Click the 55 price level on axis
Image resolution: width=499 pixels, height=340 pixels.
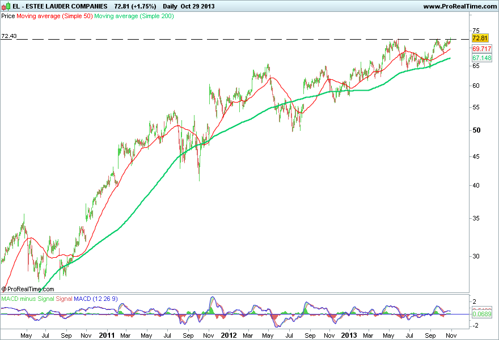click(x=476, y=108)
